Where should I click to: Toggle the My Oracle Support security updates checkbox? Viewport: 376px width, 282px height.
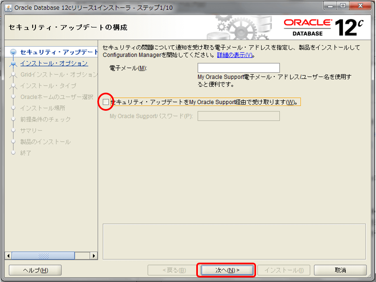click(x=106, y=102)
